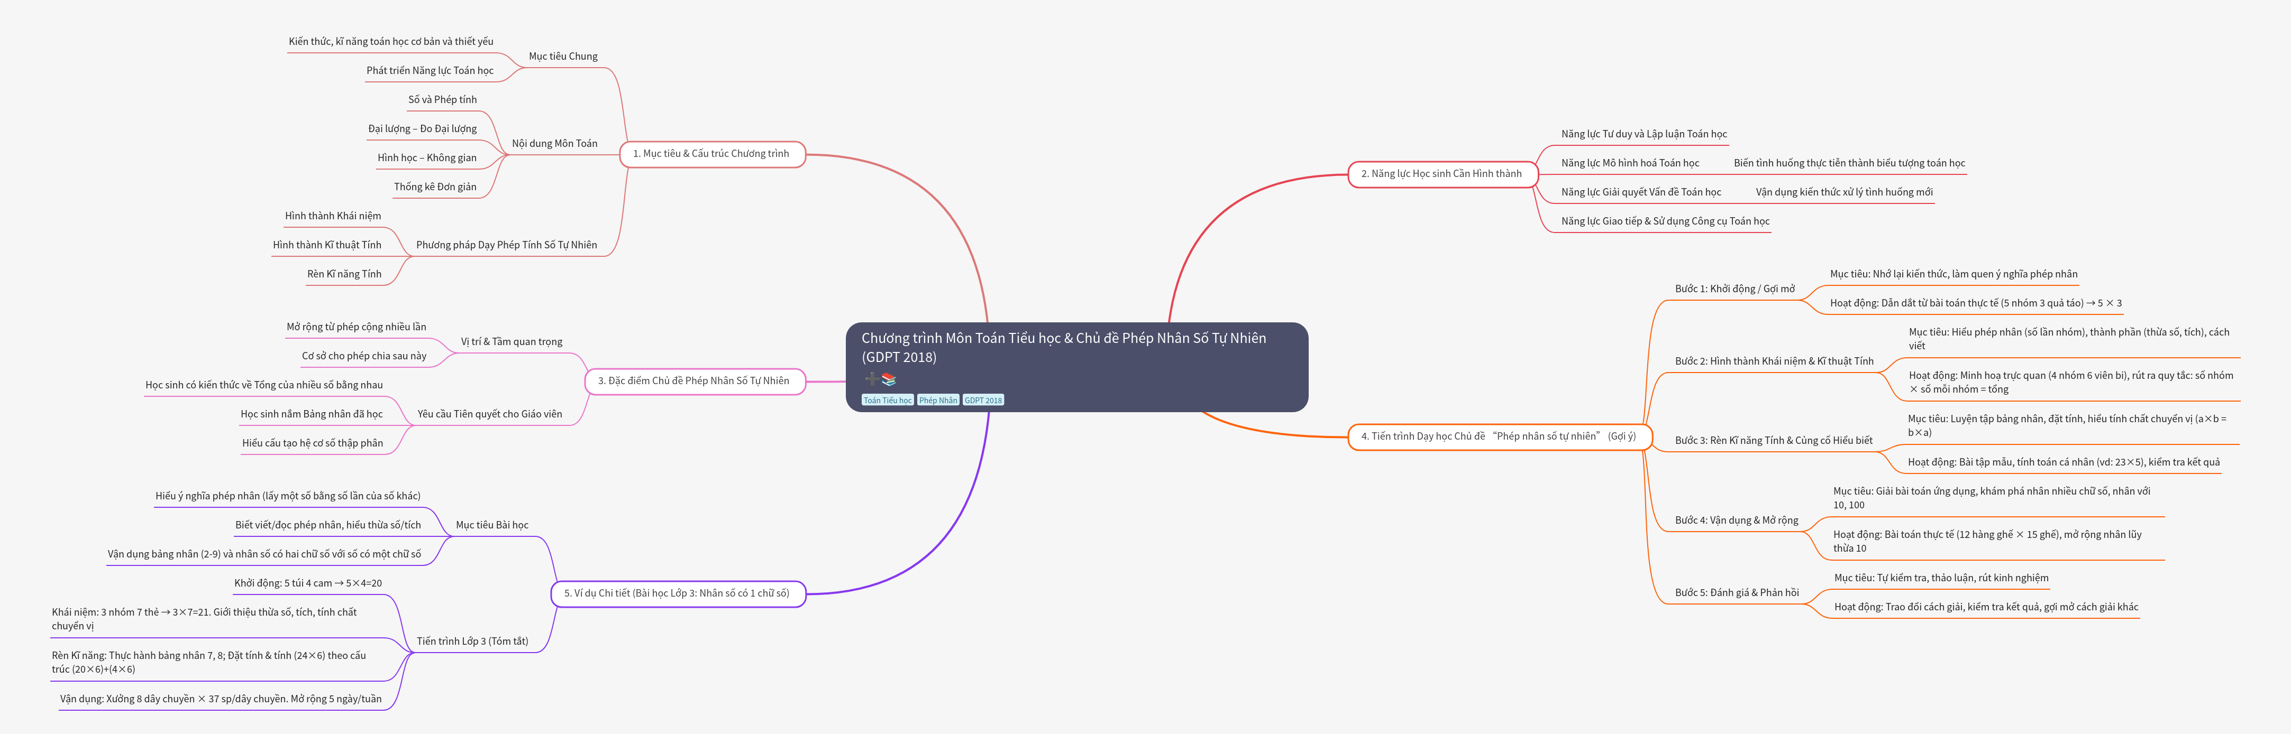Select node '1. Mục tiêu & Cấu trúc Chương trình'
The width and height of the screenshot is (2291, 734).
pyautogui.click(x=710, y=154)
